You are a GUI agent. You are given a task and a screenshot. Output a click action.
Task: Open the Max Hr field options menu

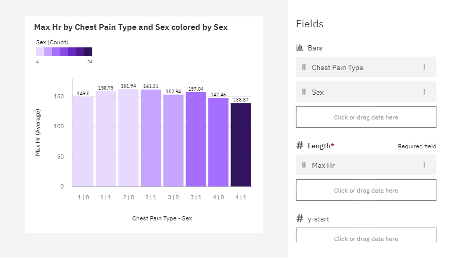pyautogui.click(x=424, y=165)
